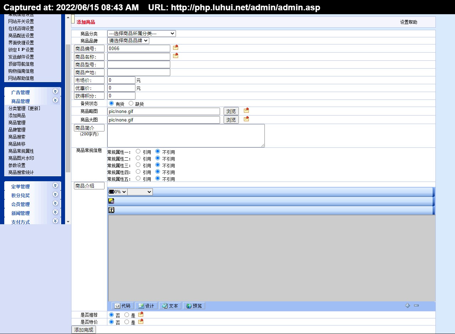Click the note icon in the 是否特价 row
455x334 pixels.
tap(141, 322)
